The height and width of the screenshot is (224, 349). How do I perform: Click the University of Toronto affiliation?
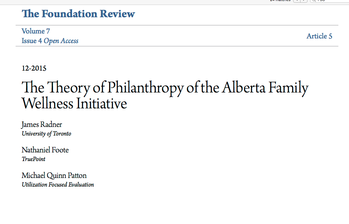click(46, 134)
